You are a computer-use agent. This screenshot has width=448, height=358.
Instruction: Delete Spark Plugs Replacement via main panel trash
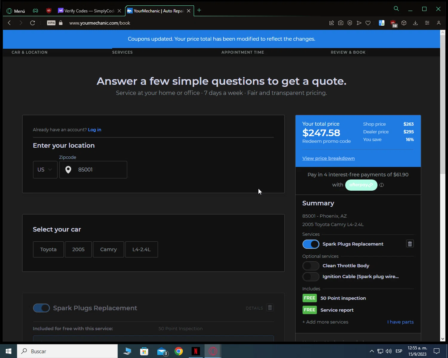(270, 308)
